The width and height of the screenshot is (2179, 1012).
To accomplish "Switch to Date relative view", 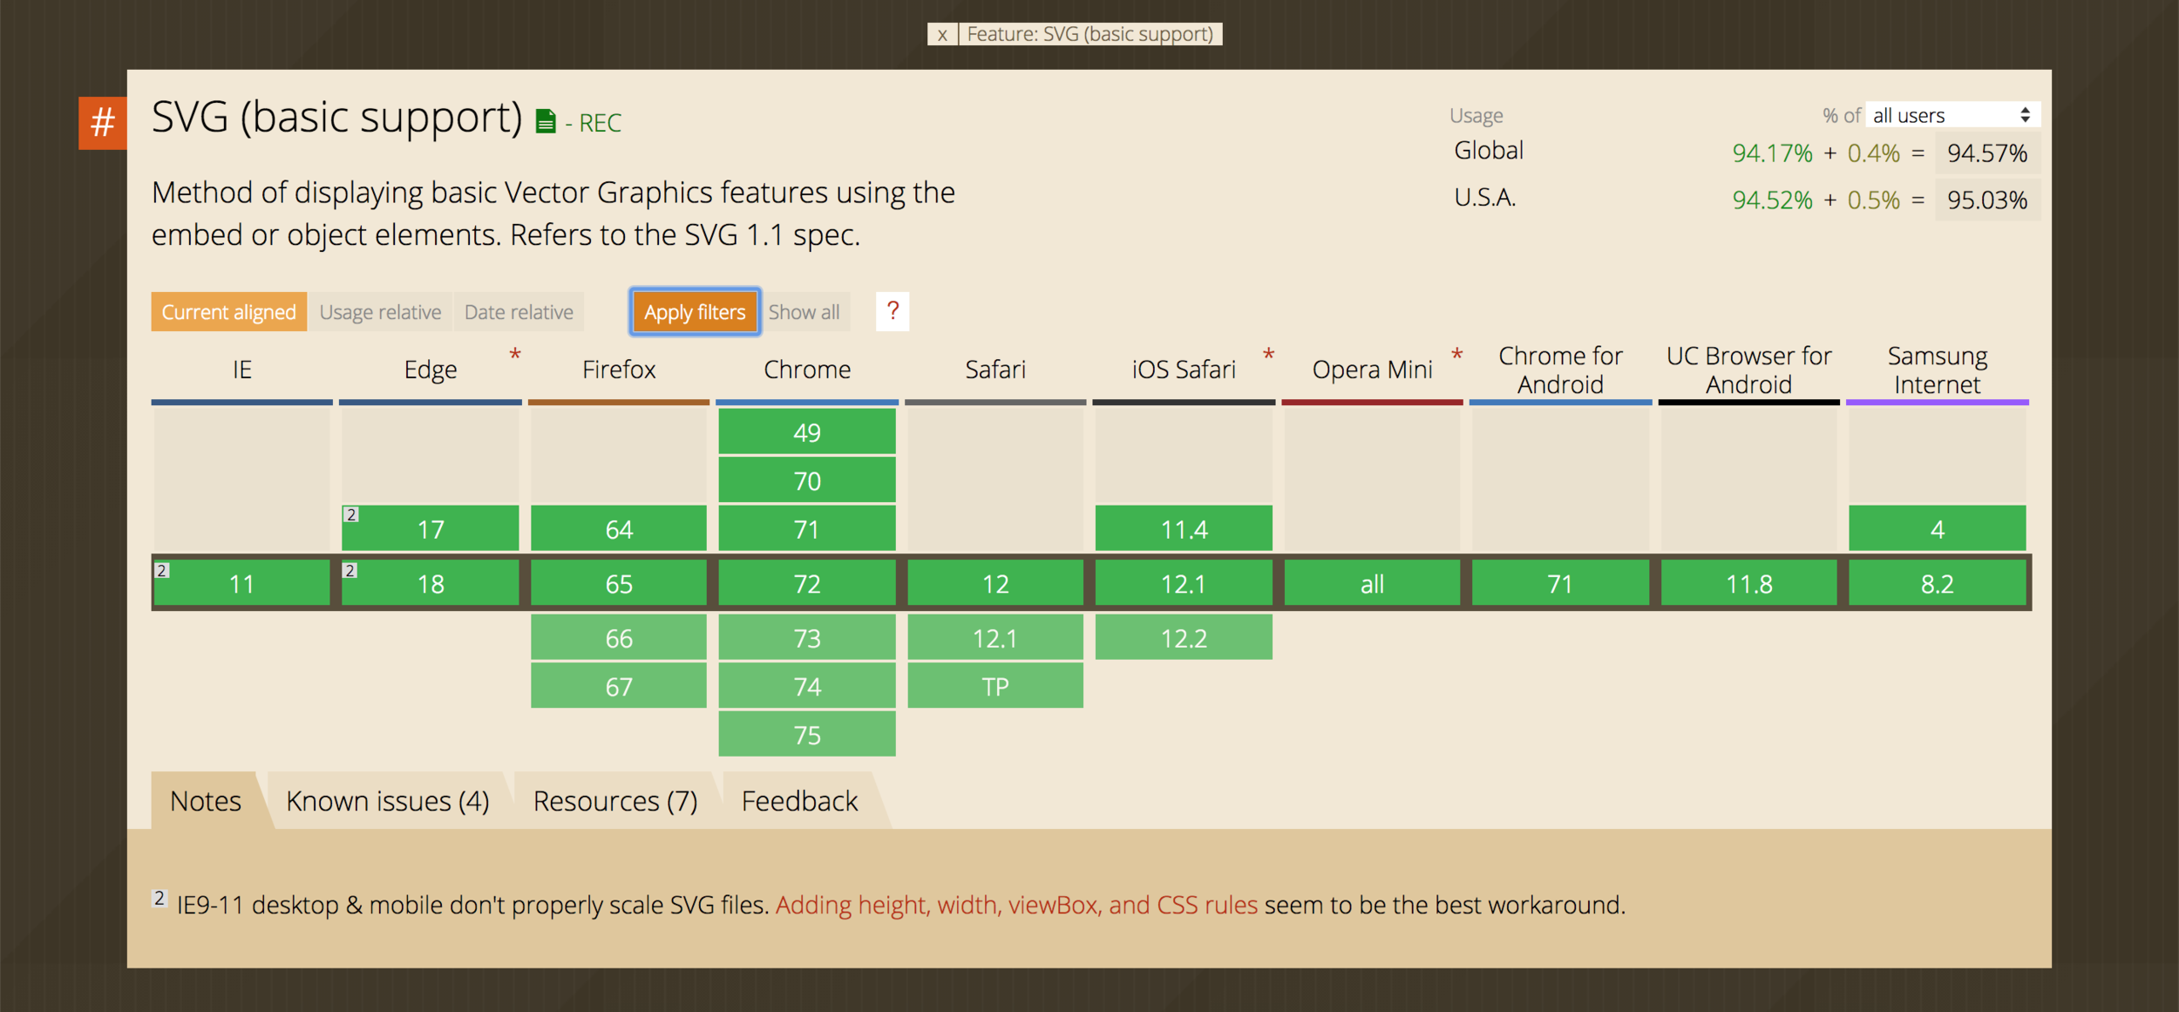I will pyautogui.click(x=519, y=312).
